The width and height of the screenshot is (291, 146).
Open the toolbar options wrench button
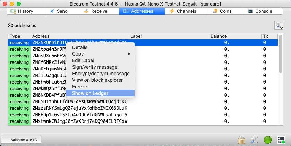click(x=279, y=25)
